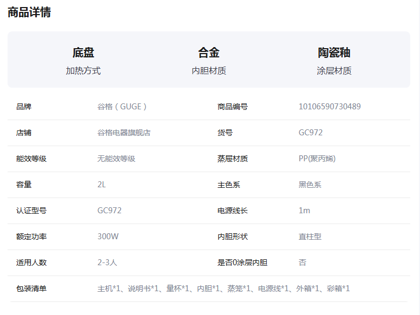The height and width of the screenshot is (315, 420).
Task: Select the 2-3人 value
Action: click(107, 262)
